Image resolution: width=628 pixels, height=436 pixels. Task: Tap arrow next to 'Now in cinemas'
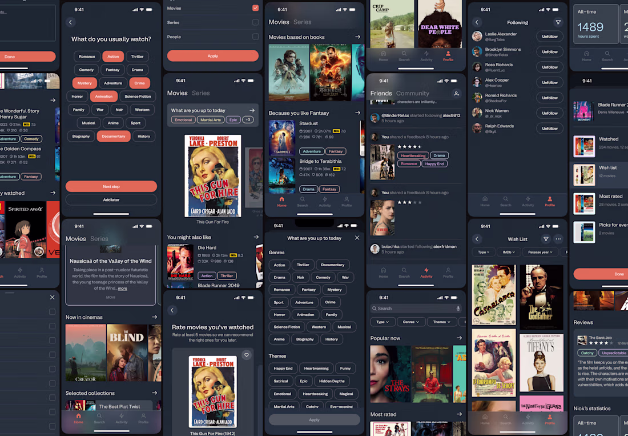(x=155, y=317)
